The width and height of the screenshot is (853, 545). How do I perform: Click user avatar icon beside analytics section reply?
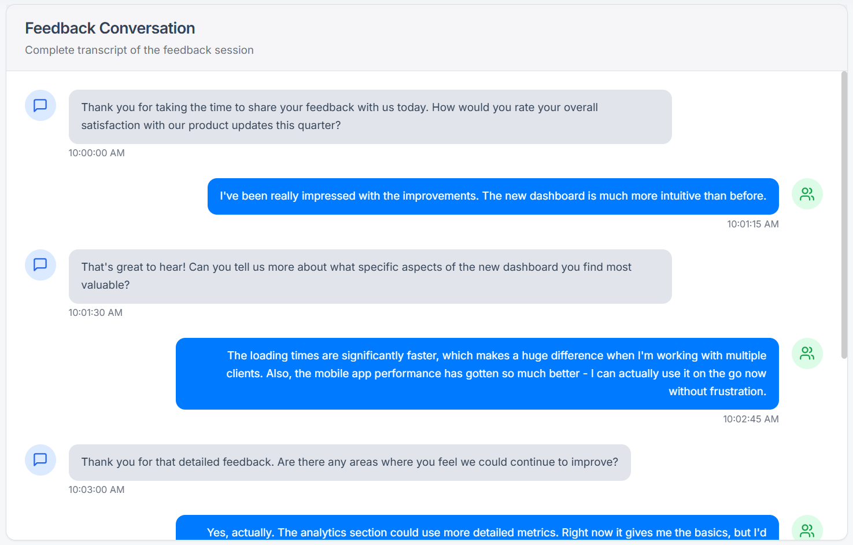tap(807, 529)
